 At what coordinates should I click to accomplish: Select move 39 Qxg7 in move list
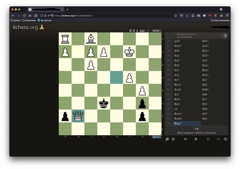click(186, 123)
